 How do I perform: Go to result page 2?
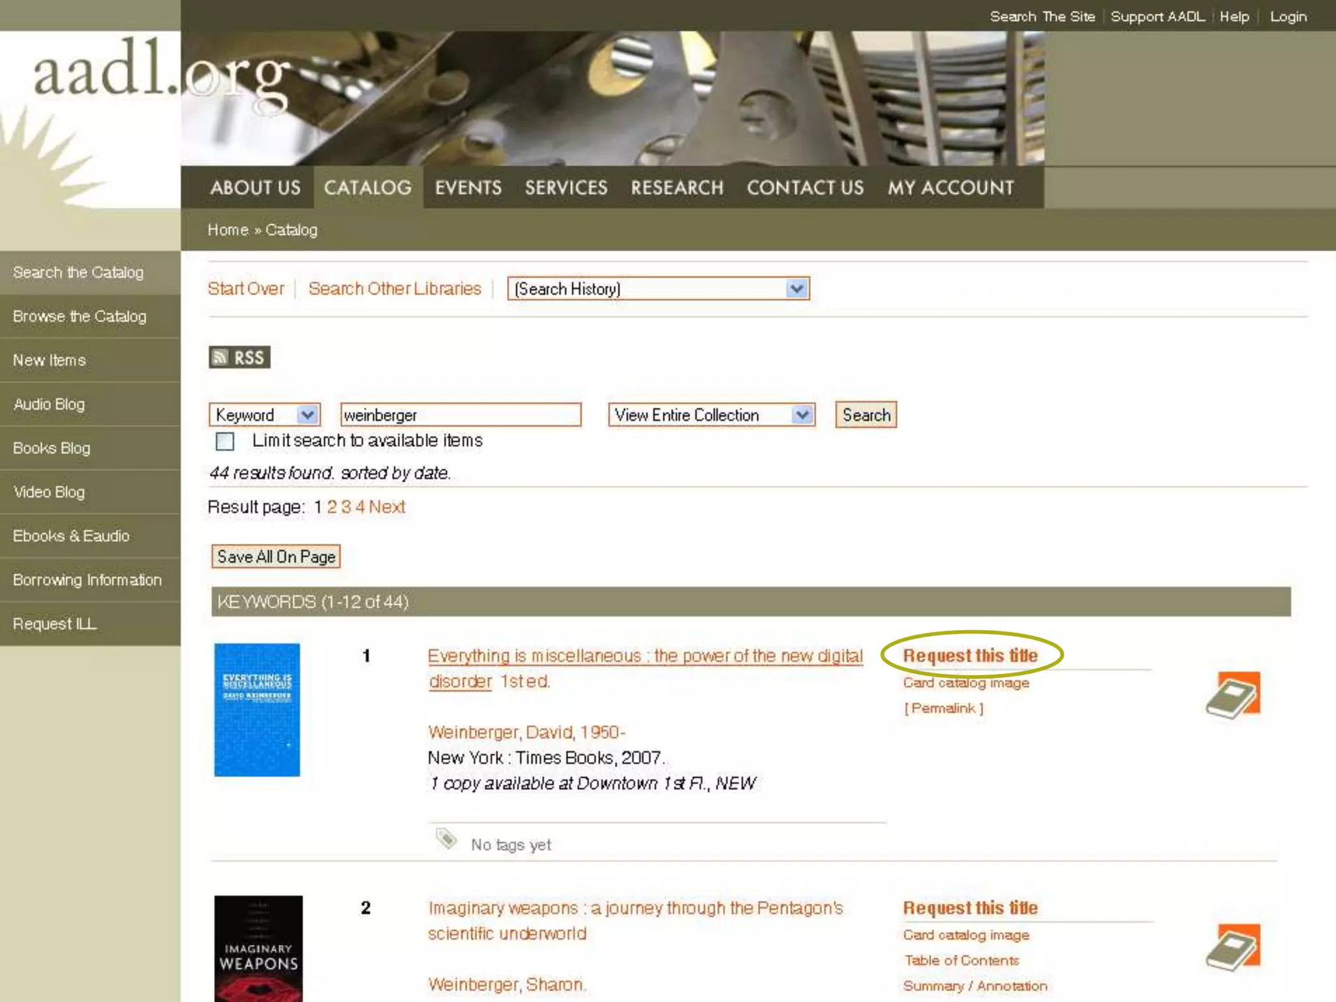[332, 507]
